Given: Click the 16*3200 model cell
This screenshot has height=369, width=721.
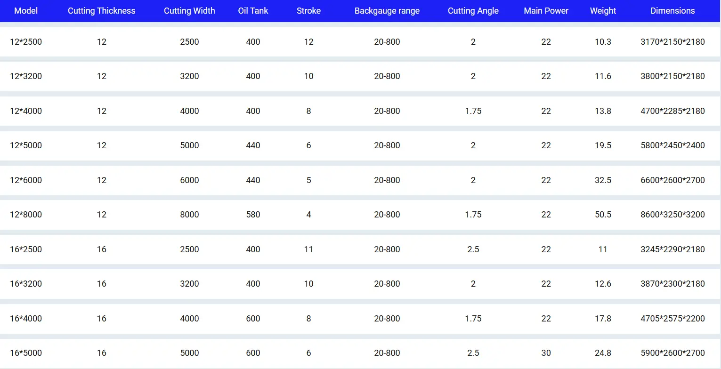Looking at the screenshot, I should pos(26,284).
